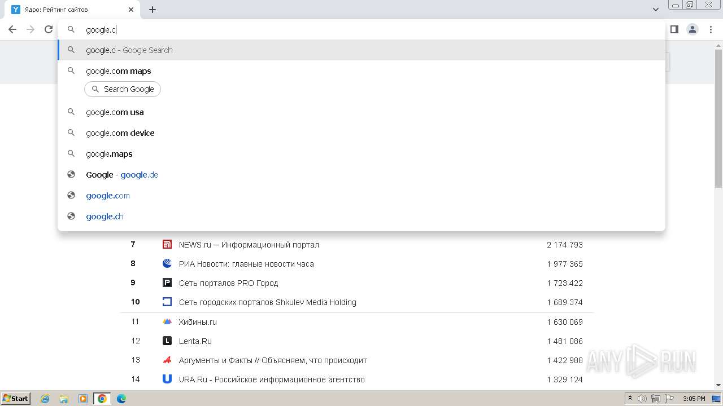Screen dimensions: 723x406
Task: Select the 'google.c - Google Search' suggestion
Action: pyautogui.click(x=361, y=50)
